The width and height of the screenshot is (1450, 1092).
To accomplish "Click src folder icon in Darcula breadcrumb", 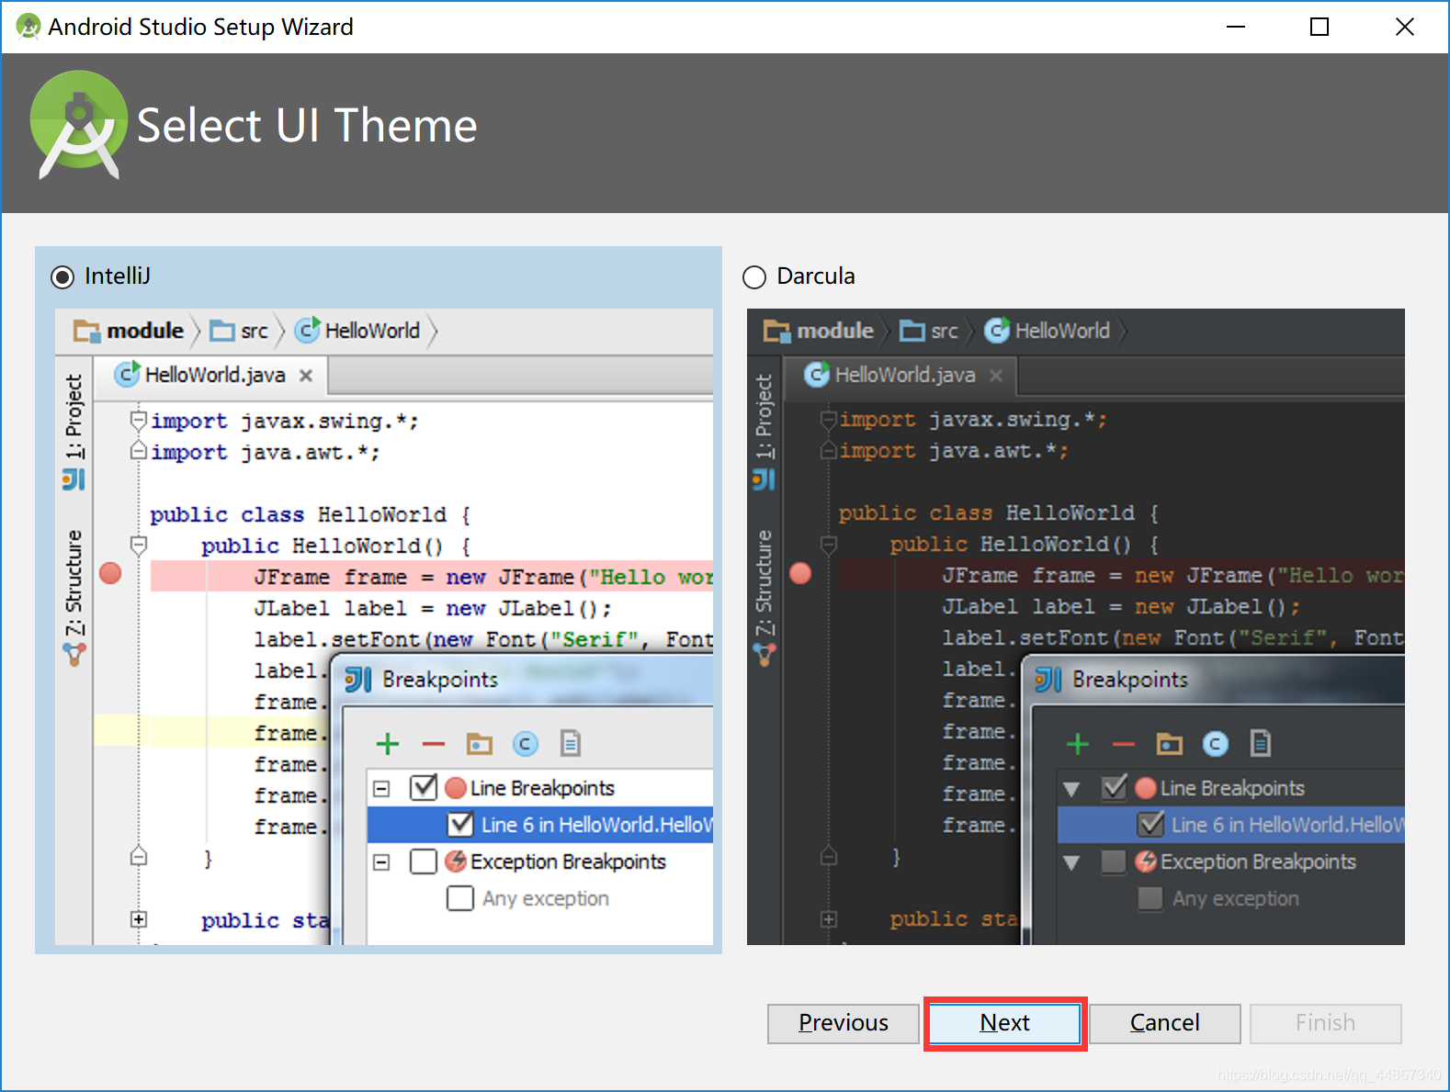I will click(912, 331).
